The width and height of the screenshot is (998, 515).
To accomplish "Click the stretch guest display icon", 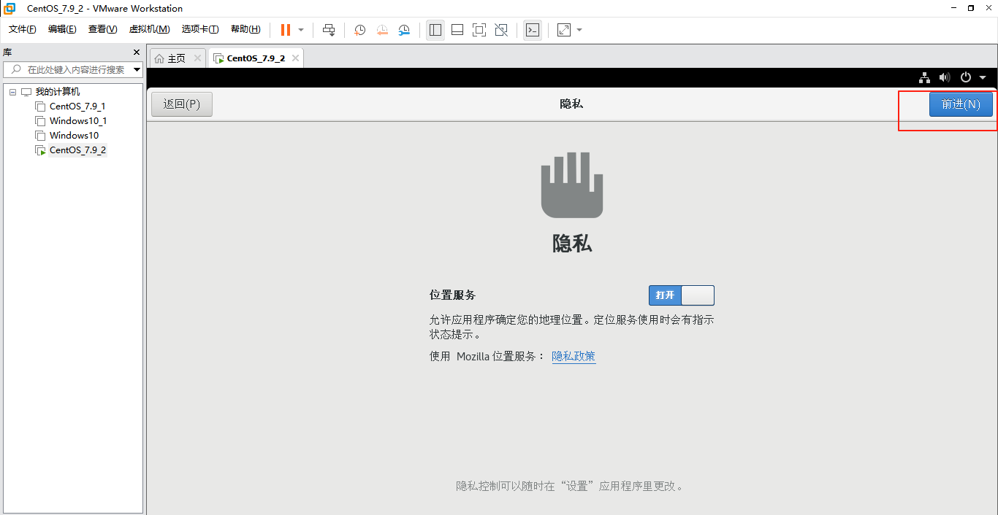I will [x=564, y=30].
